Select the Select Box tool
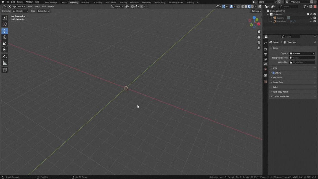 [x=5, y=18]
